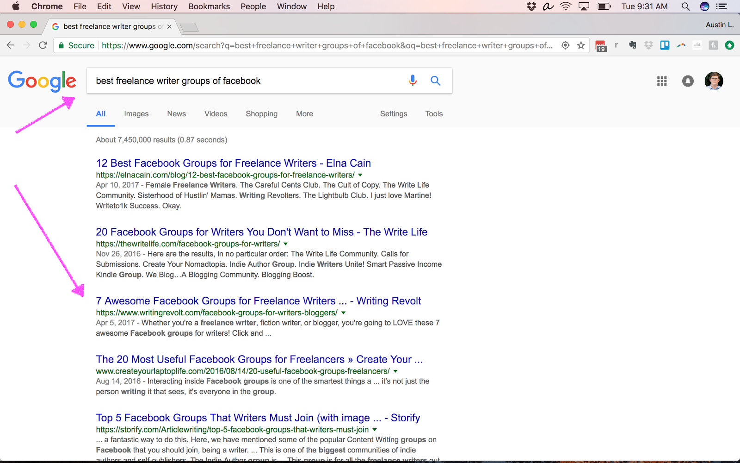Open the Dropbox extension in Chrome toolbar
740x463 pixels.
point(648,45)
